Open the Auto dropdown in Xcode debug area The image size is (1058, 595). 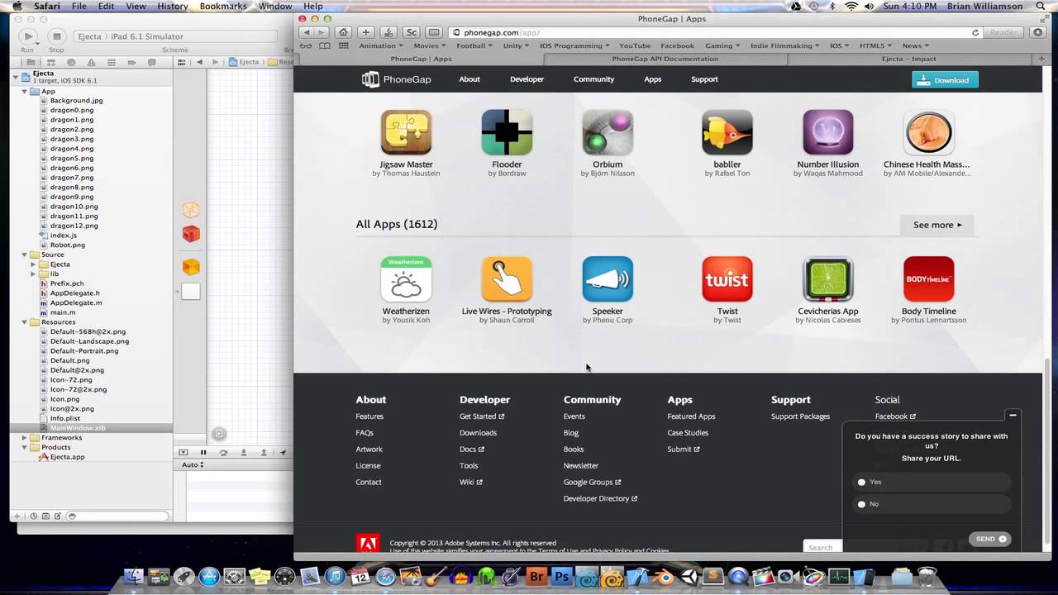click(x=193, y=464)
